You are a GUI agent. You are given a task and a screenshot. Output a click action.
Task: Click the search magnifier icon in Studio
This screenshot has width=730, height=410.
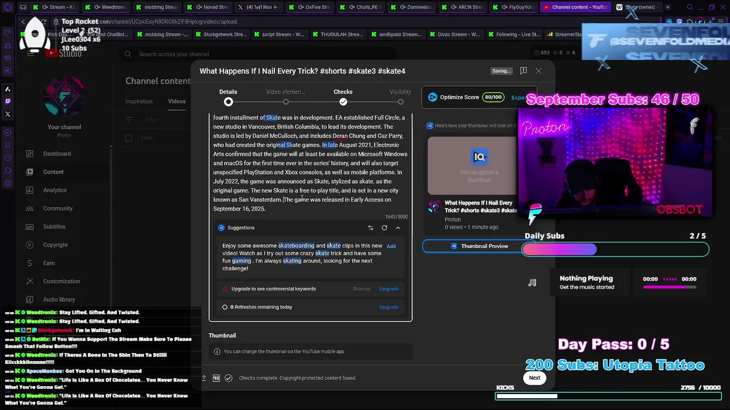click(x=128, y=54)
